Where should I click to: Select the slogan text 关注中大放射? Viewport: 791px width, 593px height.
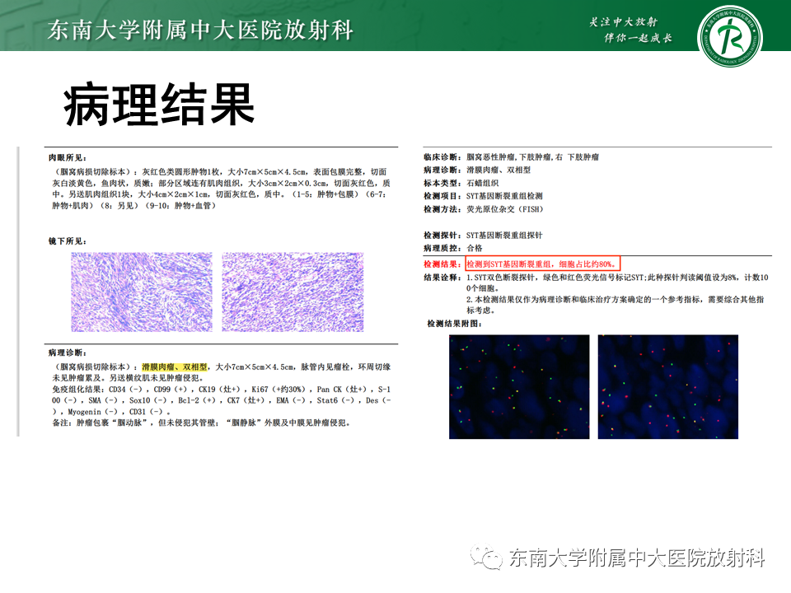(624, 21)
